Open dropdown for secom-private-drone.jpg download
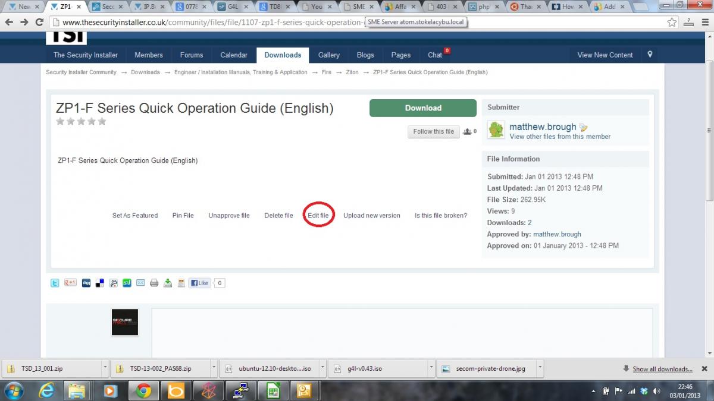Viewport: 714px width, 401px height. (539, 368)
